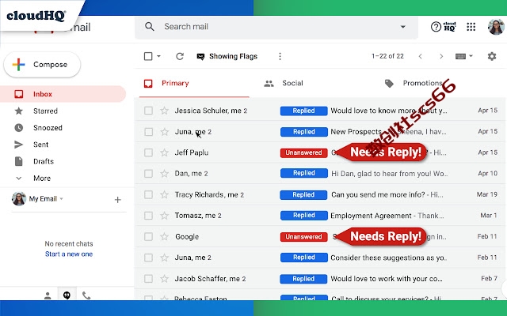Star the Google email
Viewport: 507px width, 316px height.
click(x=164, y=237)
